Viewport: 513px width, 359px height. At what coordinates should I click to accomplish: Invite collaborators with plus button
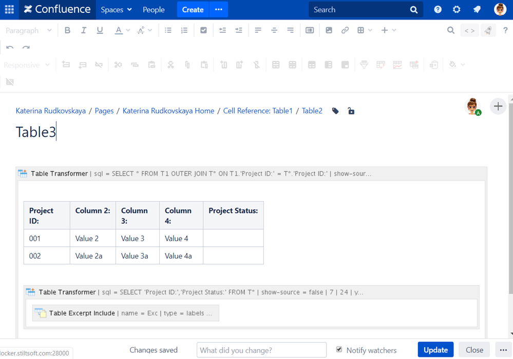[498, 106]
